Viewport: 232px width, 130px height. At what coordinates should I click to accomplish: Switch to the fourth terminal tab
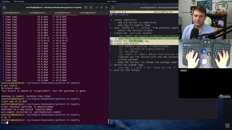click(x=89, y=13)
